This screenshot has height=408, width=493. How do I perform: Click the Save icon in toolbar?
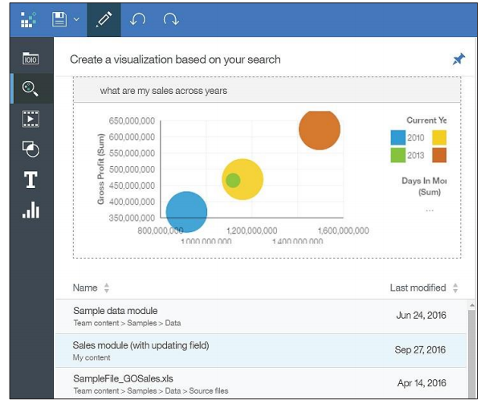[x=60, y=19]
